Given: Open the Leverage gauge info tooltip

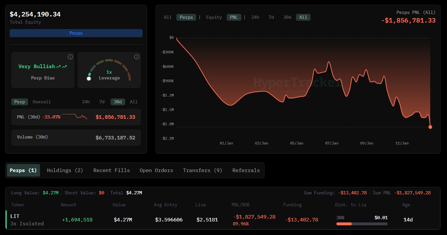Looking at the screenshot, I should coord(136,57).
